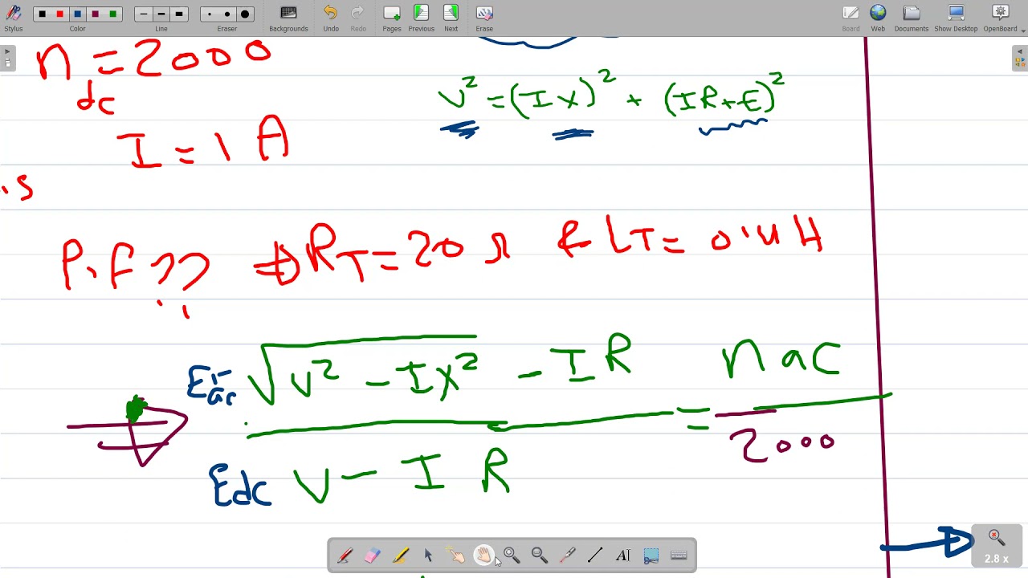The height and width of the screenshot is (578, 1028).
Task: Open the Documents view
Action: pos(912,18)
